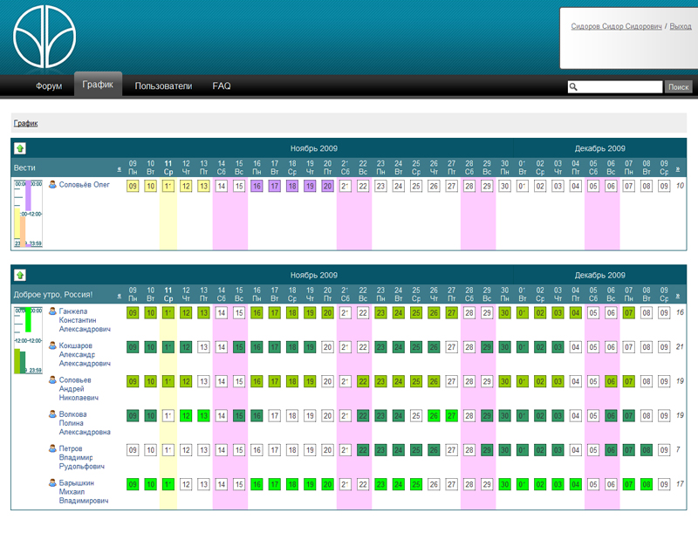Click the green up-arrow icon in Доброе утро panel

point(20,275)
